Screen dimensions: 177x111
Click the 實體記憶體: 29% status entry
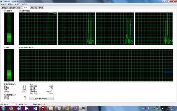[39, 104]
